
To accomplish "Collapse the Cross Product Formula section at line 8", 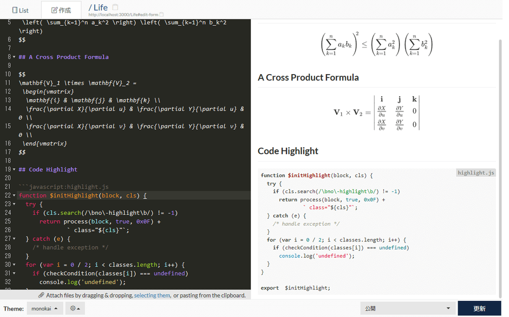I will point(14,57).
